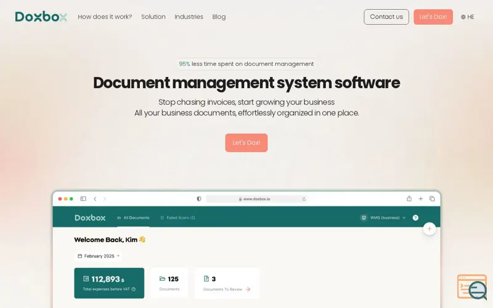Click the privacy shield icon
Screen dimensions: 493x308
(x=198, y=198)
